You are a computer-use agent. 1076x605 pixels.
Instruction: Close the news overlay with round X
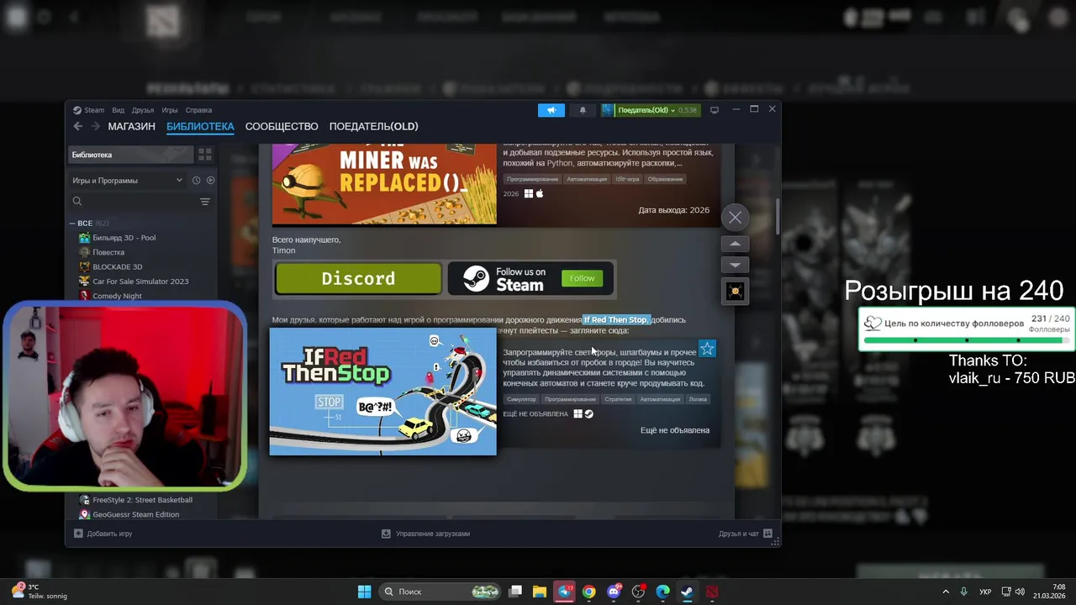point(735,218)
